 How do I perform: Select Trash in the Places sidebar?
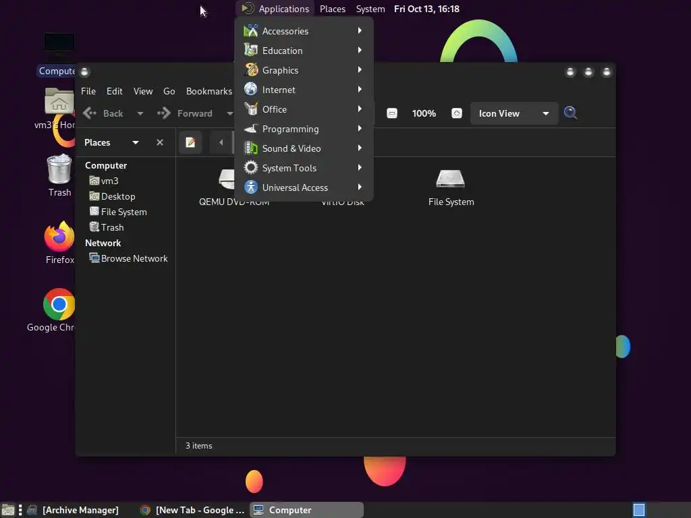click(x=107, y=227)
